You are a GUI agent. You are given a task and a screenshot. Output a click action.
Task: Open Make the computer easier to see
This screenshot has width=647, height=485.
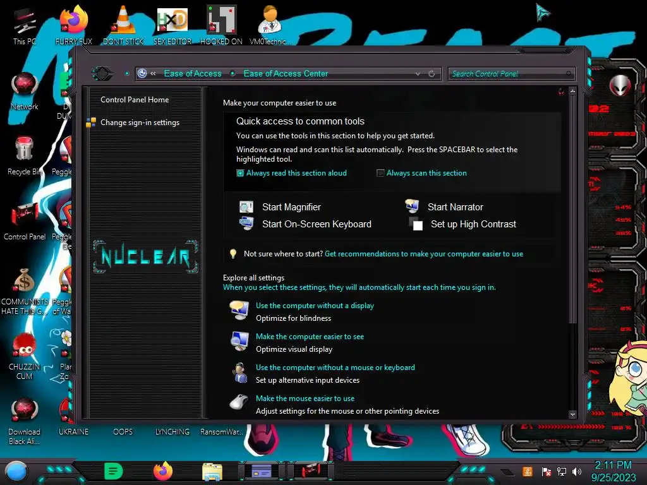pos(310,337)
